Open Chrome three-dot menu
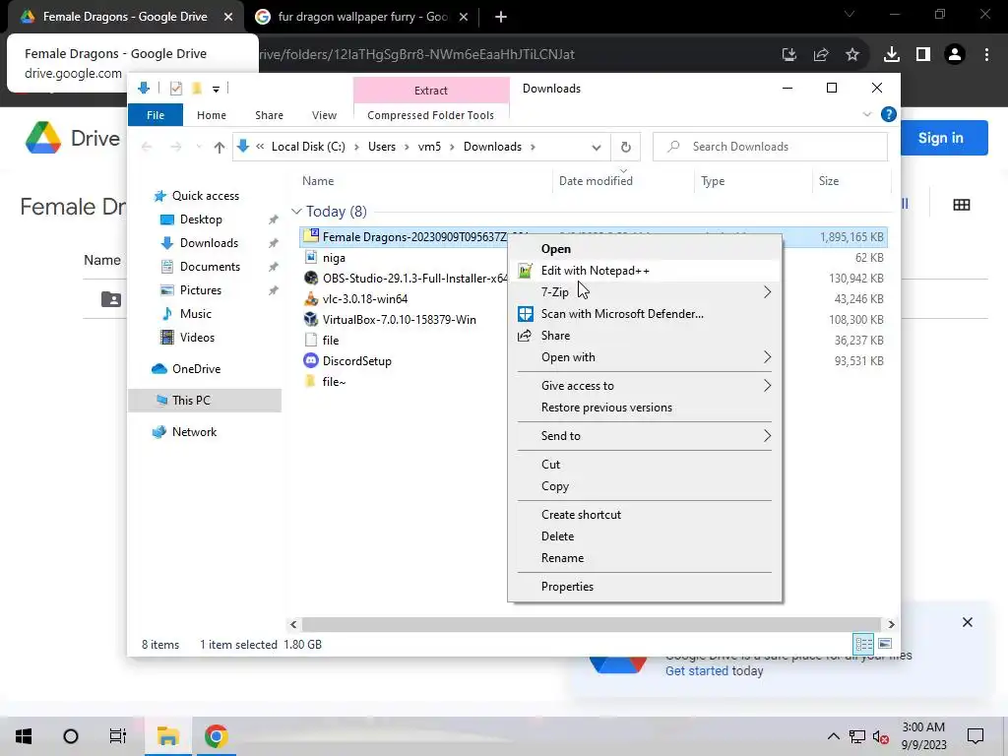This screenshot has width=1008, height=756. pos(986,55)
